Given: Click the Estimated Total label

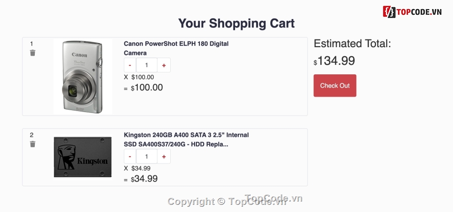Looking at the screenshot, I should point(352,43).
